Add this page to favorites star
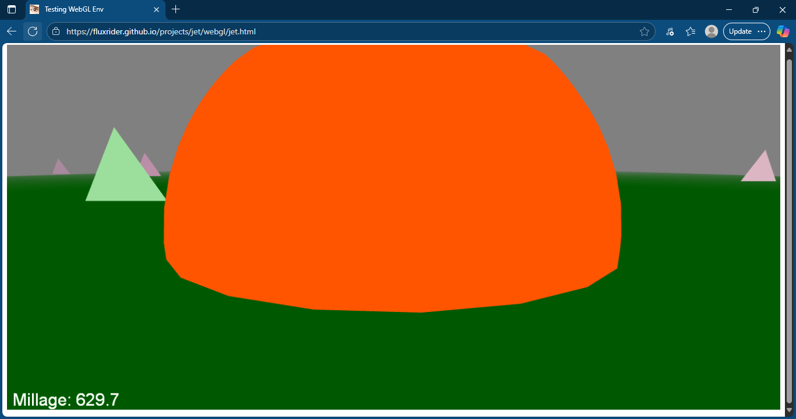Screen dimensions: 796x419 point(644,31)
